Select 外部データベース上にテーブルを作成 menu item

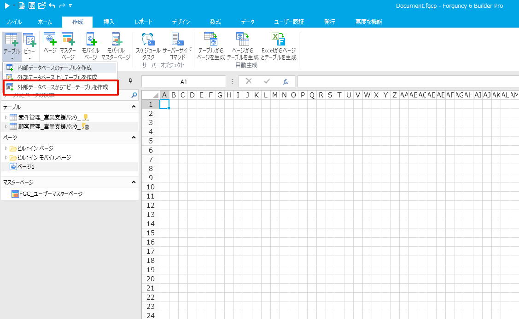tap(60, 77)
